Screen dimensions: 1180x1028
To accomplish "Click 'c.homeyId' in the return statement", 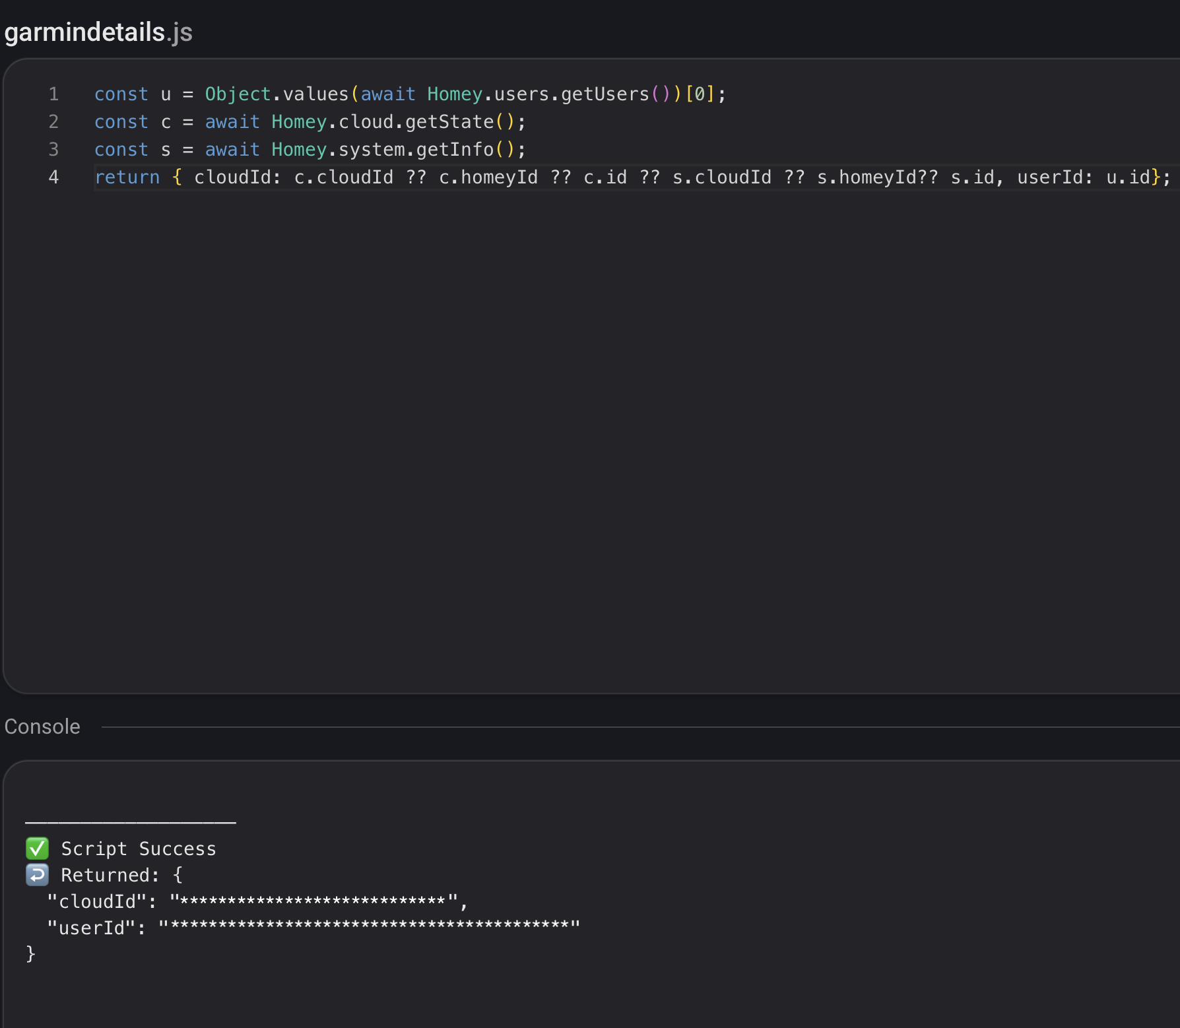I will (x=488, y=177).
